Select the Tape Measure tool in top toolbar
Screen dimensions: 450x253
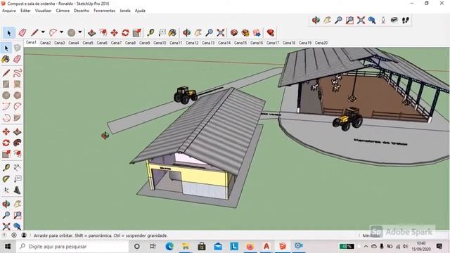150,33
